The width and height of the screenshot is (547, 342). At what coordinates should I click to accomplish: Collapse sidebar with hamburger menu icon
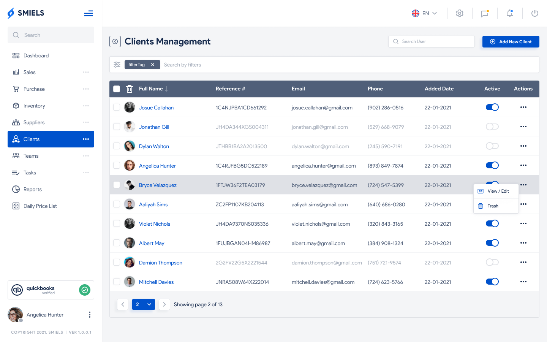pyautogui.click(x=89, y=14)
